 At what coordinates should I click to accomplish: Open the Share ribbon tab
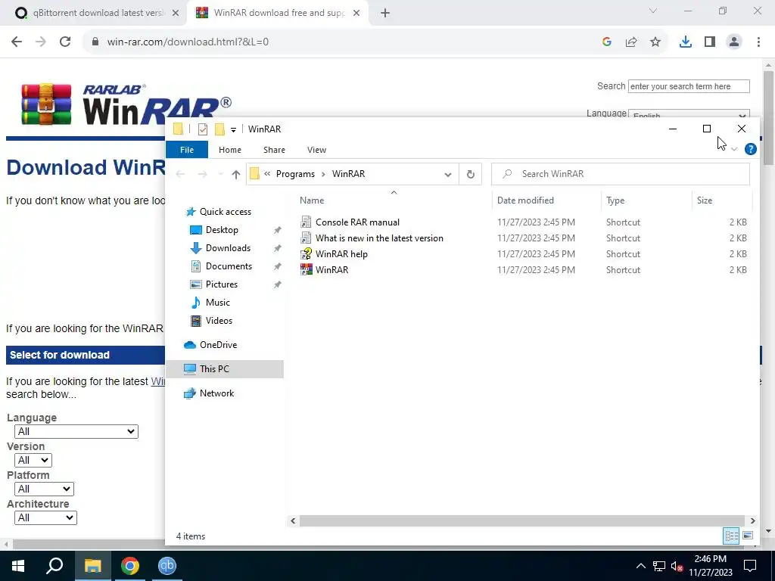274,150
